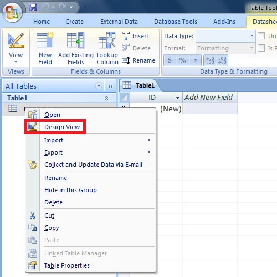Apply currency dollar format

(170, 60)
